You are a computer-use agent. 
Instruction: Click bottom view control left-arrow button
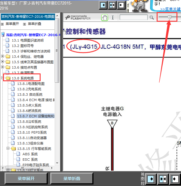click(x=175, y=179)
